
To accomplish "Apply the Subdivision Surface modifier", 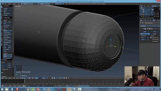I will (145, 32).
